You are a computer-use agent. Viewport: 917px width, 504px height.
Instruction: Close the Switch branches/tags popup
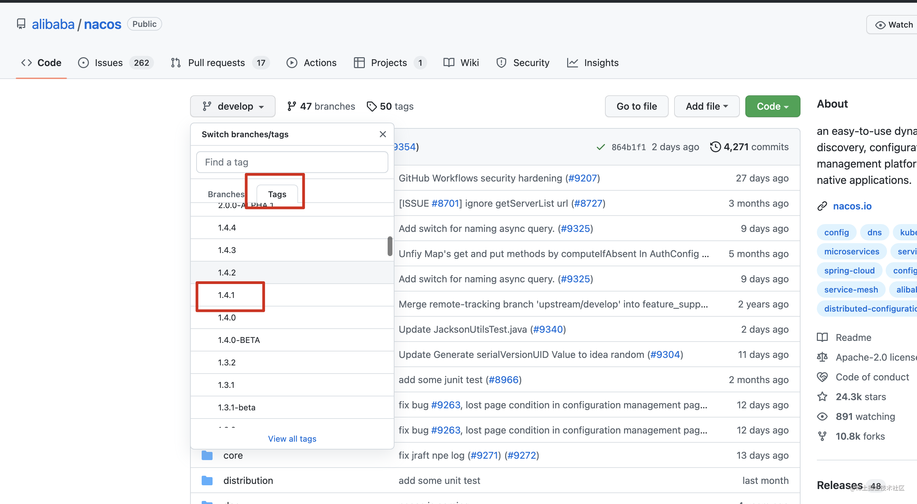[x=383, y=134]
